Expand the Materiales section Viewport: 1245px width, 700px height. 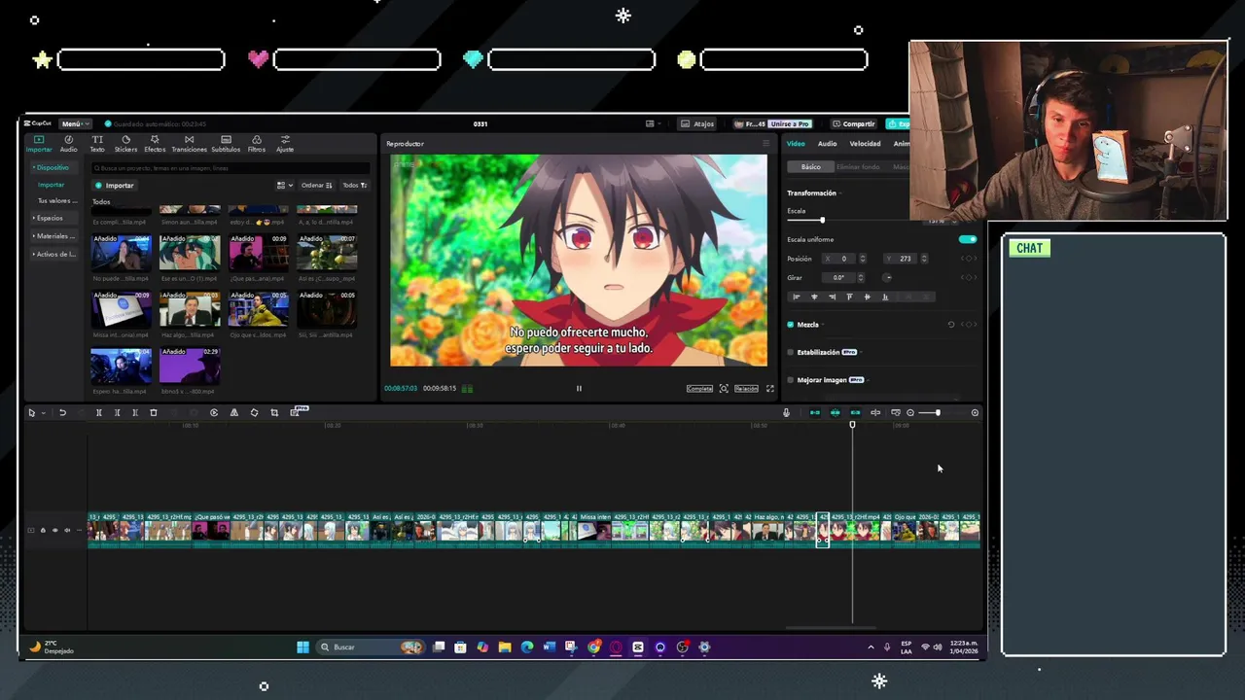53,236
